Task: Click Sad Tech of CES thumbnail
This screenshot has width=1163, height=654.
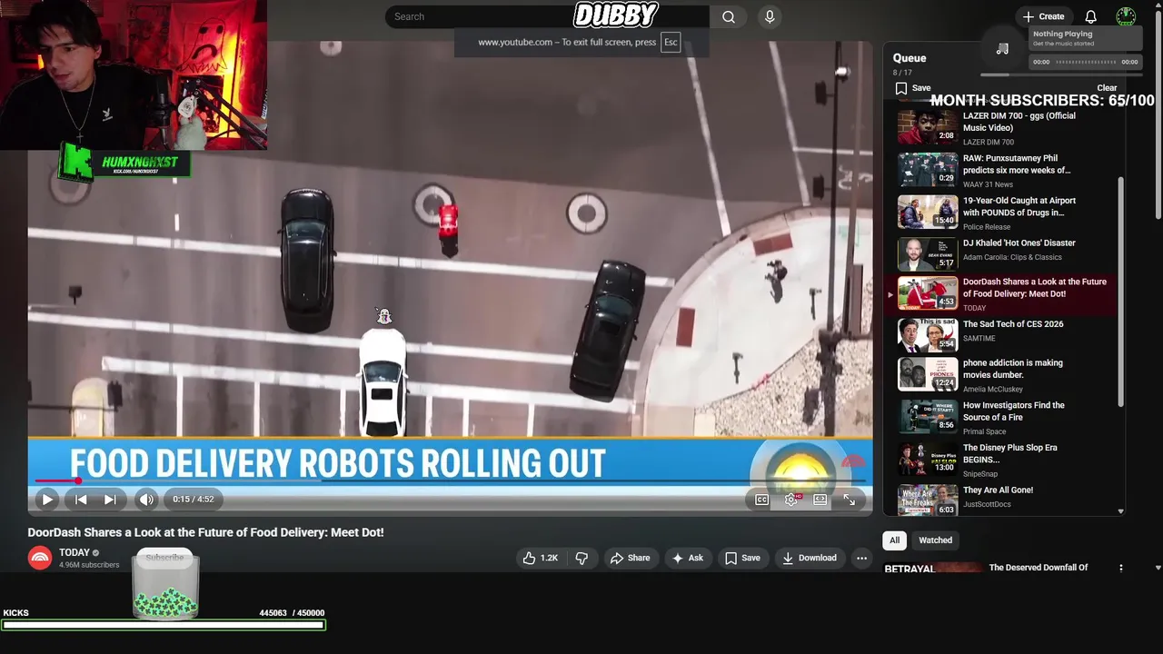Action: [928, 334]
